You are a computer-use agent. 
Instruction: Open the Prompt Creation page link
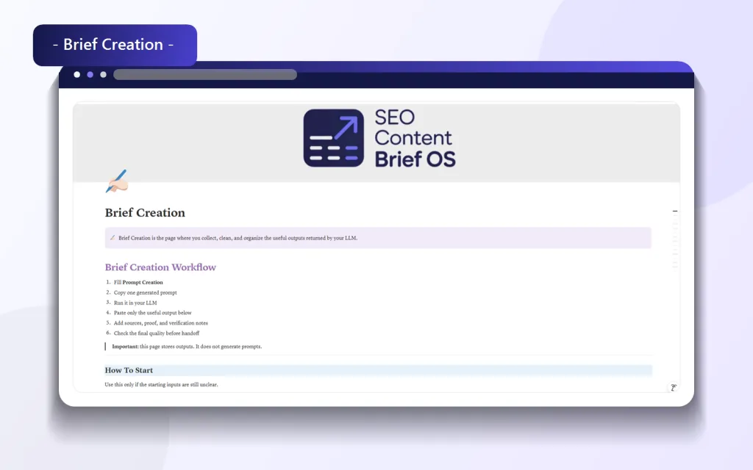click(138, 282)
